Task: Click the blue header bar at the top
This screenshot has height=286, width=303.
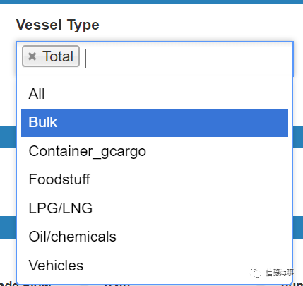Action: [x=151, y=1]
